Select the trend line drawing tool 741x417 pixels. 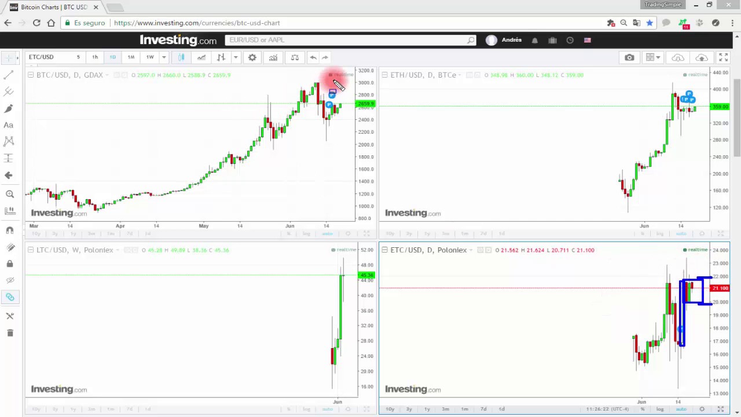9,75
